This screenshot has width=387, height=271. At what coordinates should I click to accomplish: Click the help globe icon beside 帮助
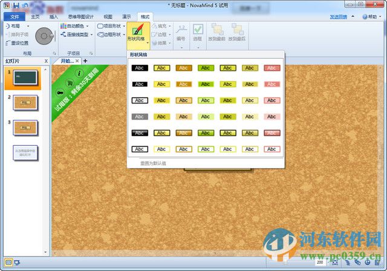(365, 17)
